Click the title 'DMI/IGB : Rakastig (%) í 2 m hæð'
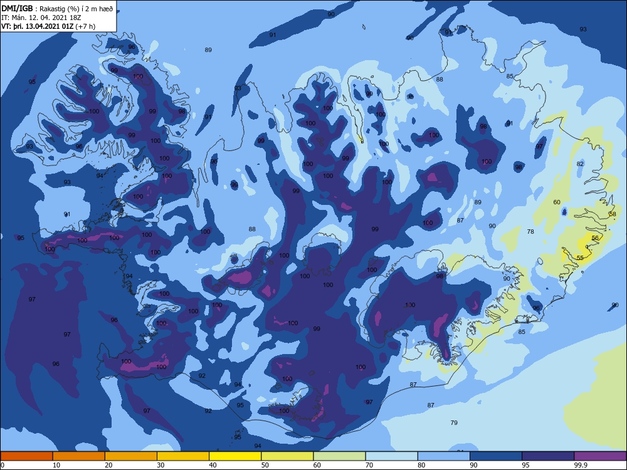The image size is (627, 470). [x=57, y=8]
